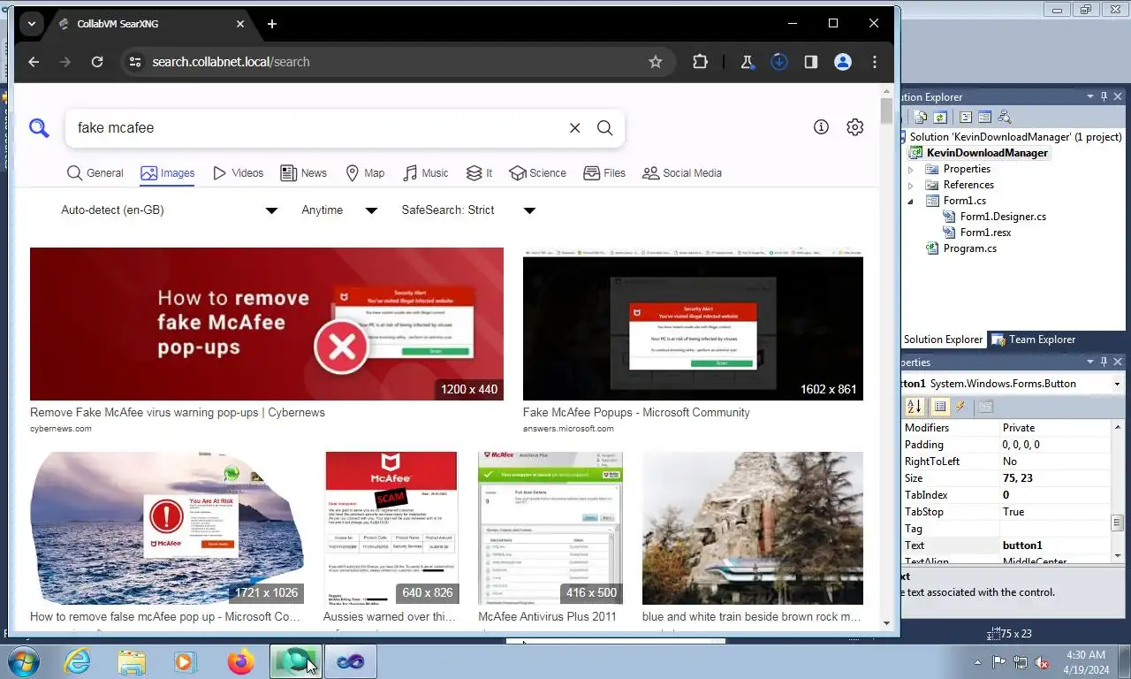Collapse the Form1.cs node
The image size is (1131, 679).
pos(911,201)
